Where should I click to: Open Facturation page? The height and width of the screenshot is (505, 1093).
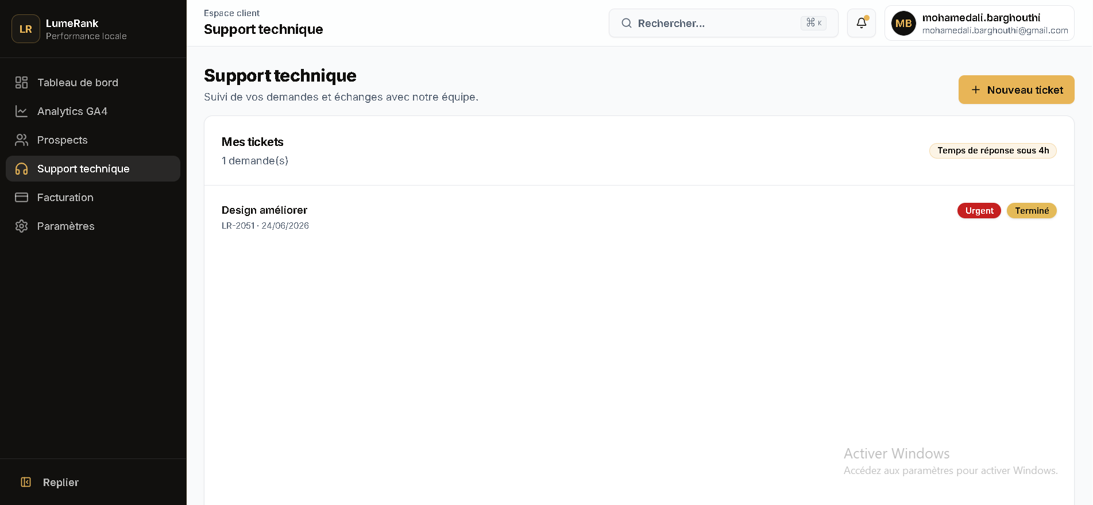[x=93, y=198]
